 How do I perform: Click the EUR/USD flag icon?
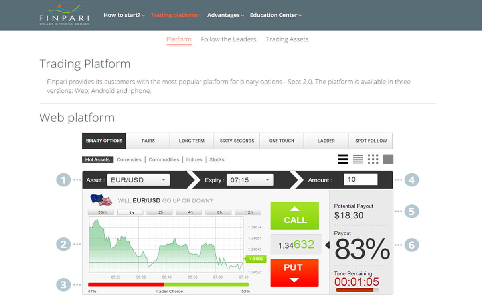click(x=101, y=200)
